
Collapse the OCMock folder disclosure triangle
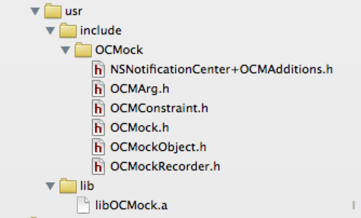65,50
